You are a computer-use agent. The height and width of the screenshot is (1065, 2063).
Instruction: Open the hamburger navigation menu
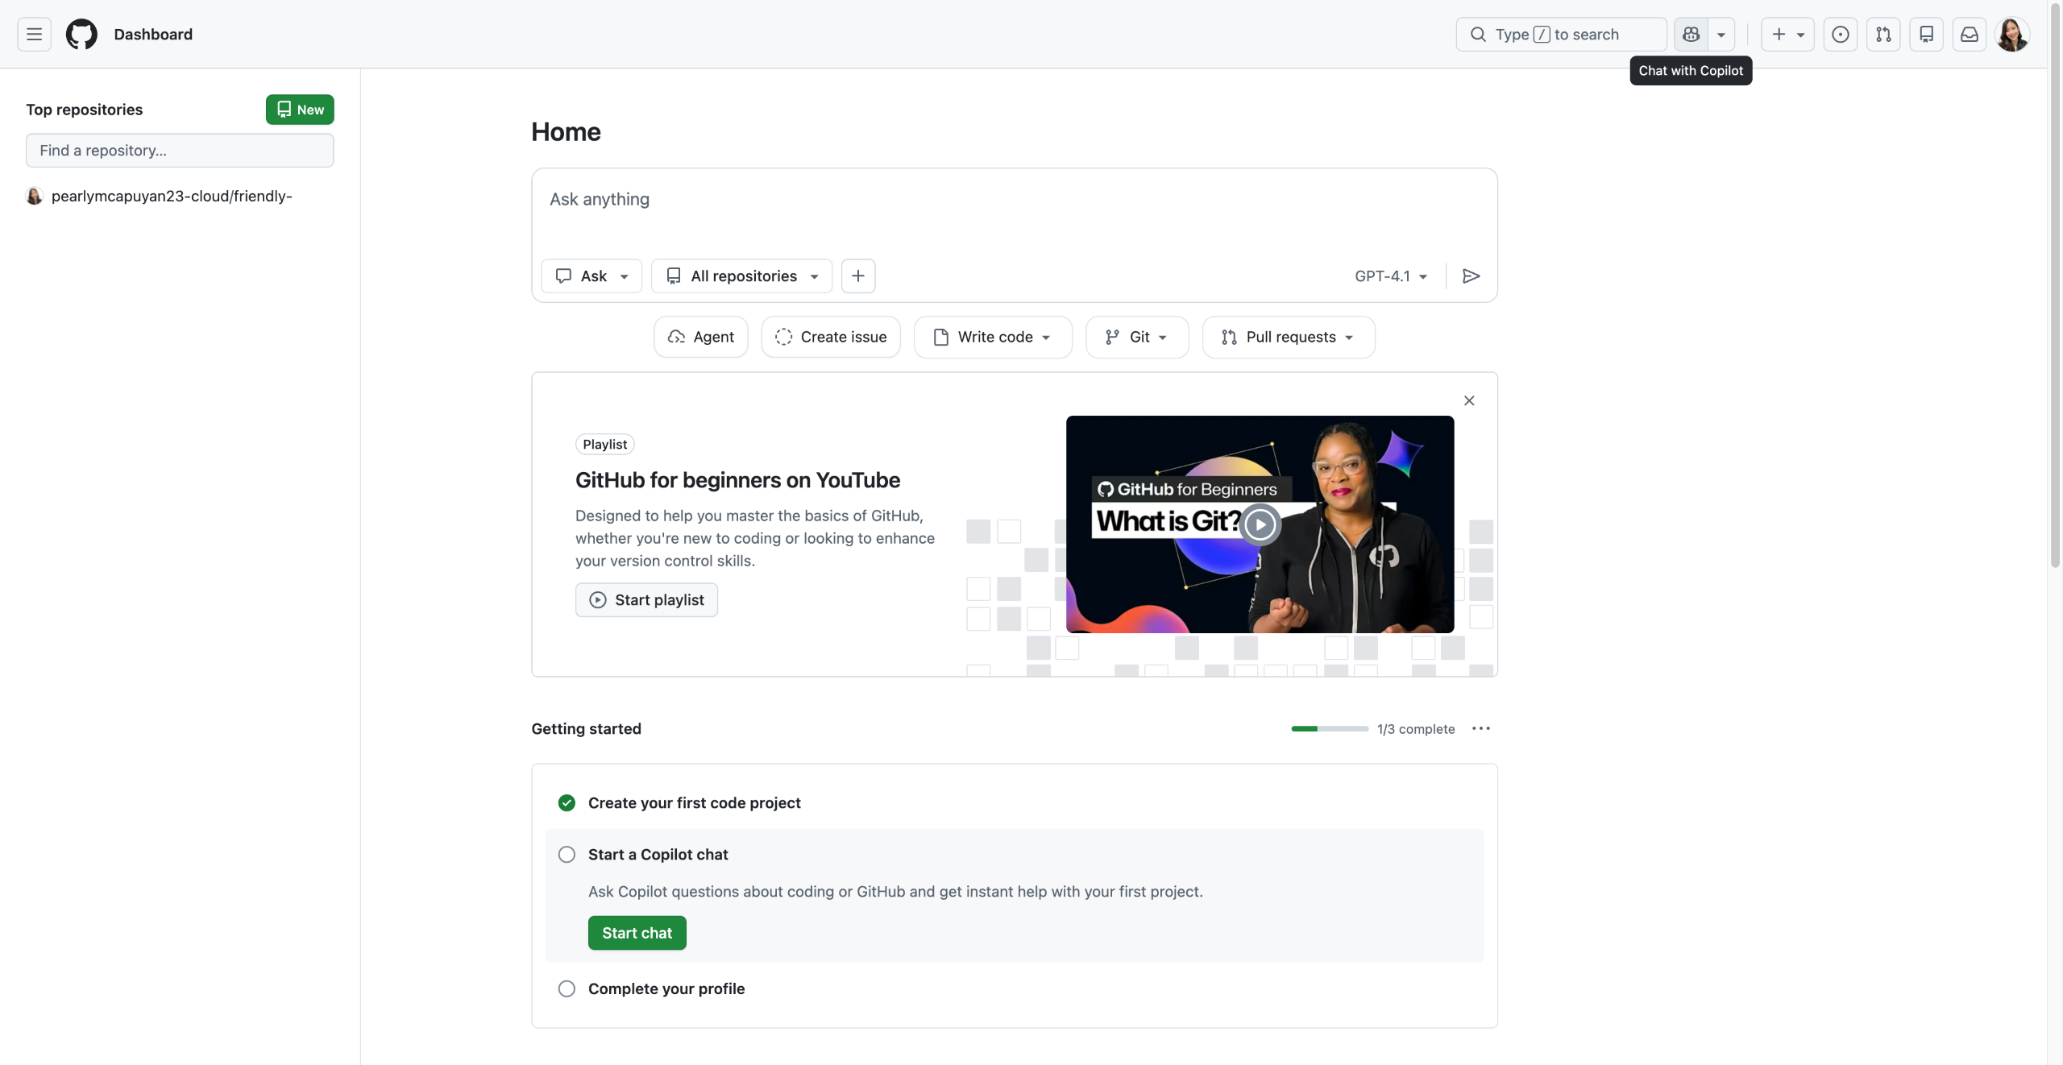pos(34,35)
